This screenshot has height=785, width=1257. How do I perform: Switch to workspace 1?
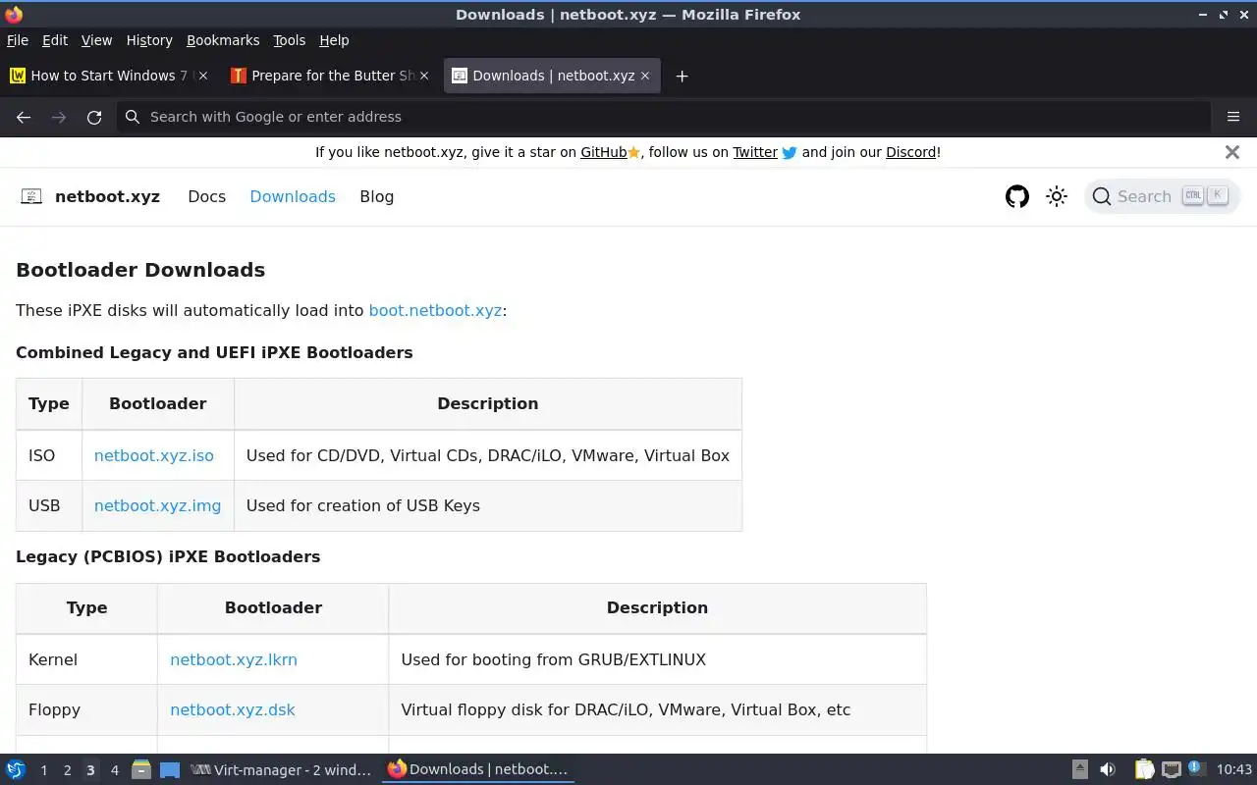pos(43,770)
